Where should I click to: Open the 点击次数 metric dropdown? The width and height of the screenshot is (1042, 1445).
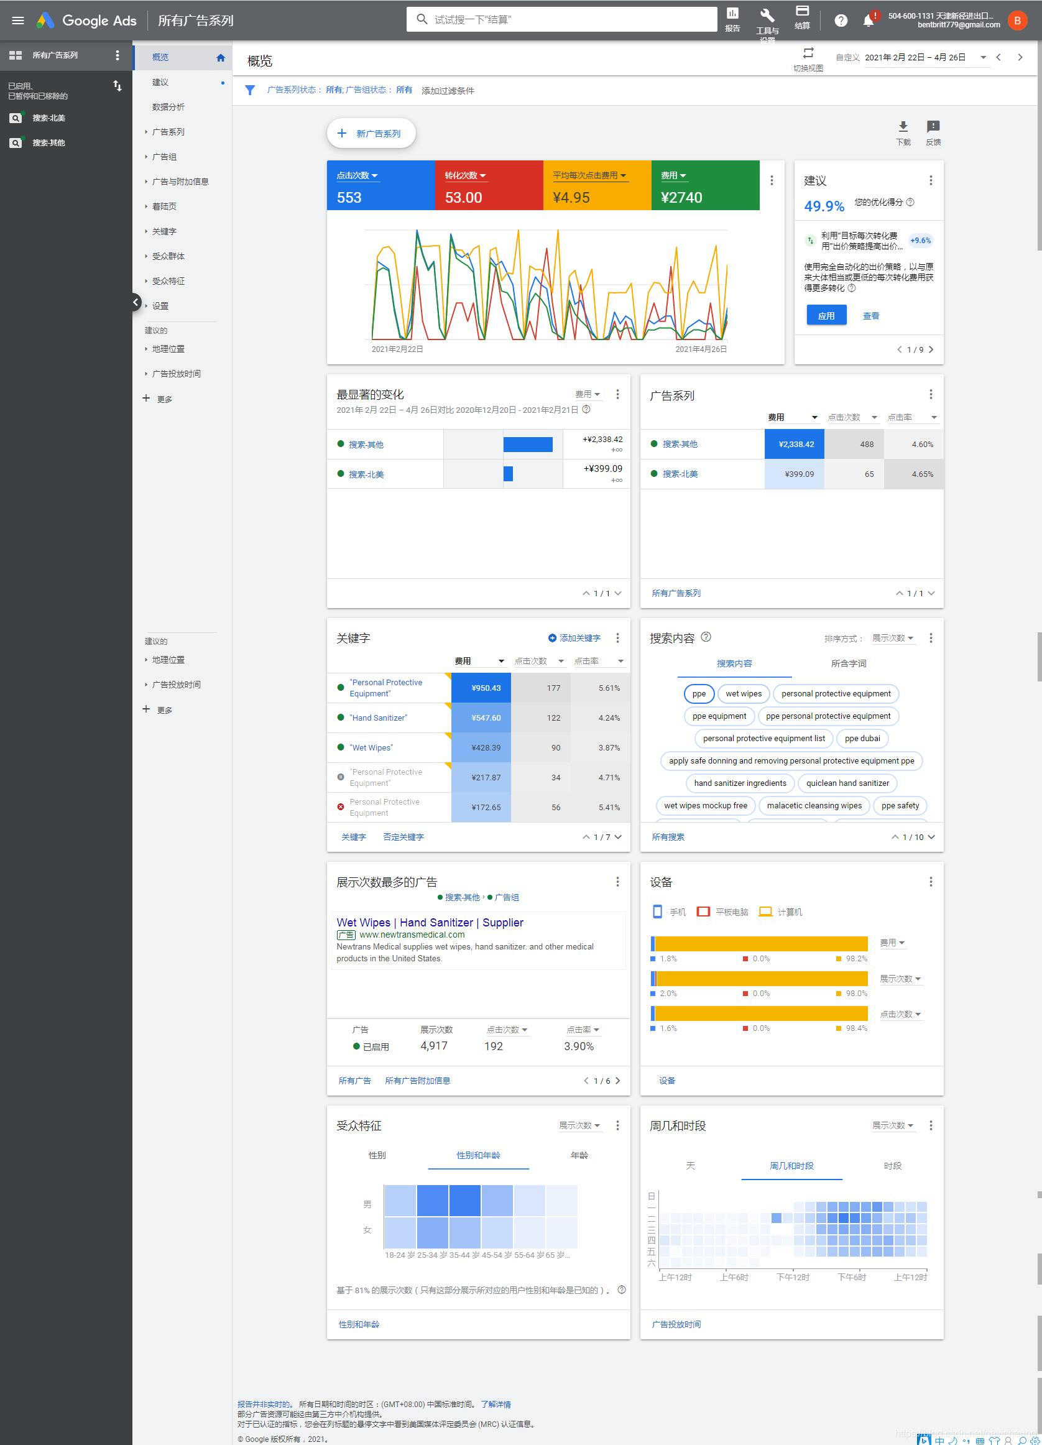[357, 176]
